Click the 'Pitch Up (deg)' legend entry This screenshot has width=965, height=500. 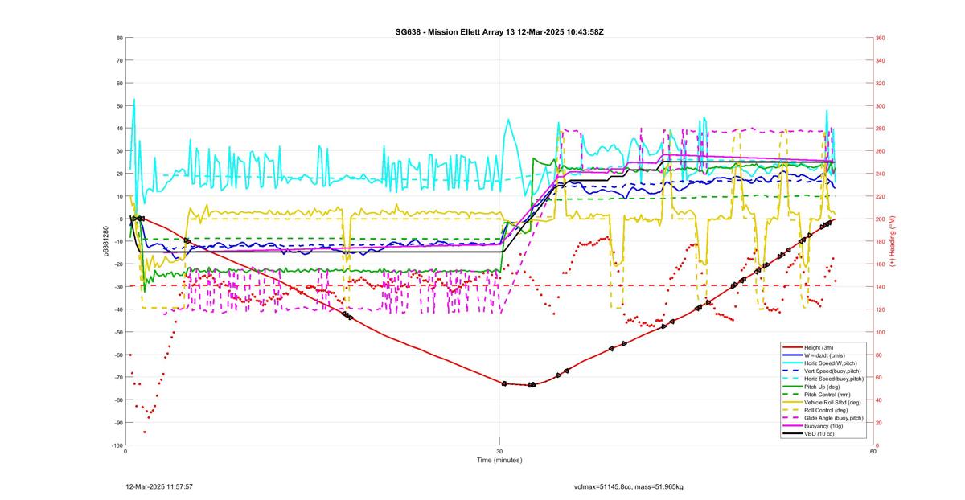[x=822, y=387]
